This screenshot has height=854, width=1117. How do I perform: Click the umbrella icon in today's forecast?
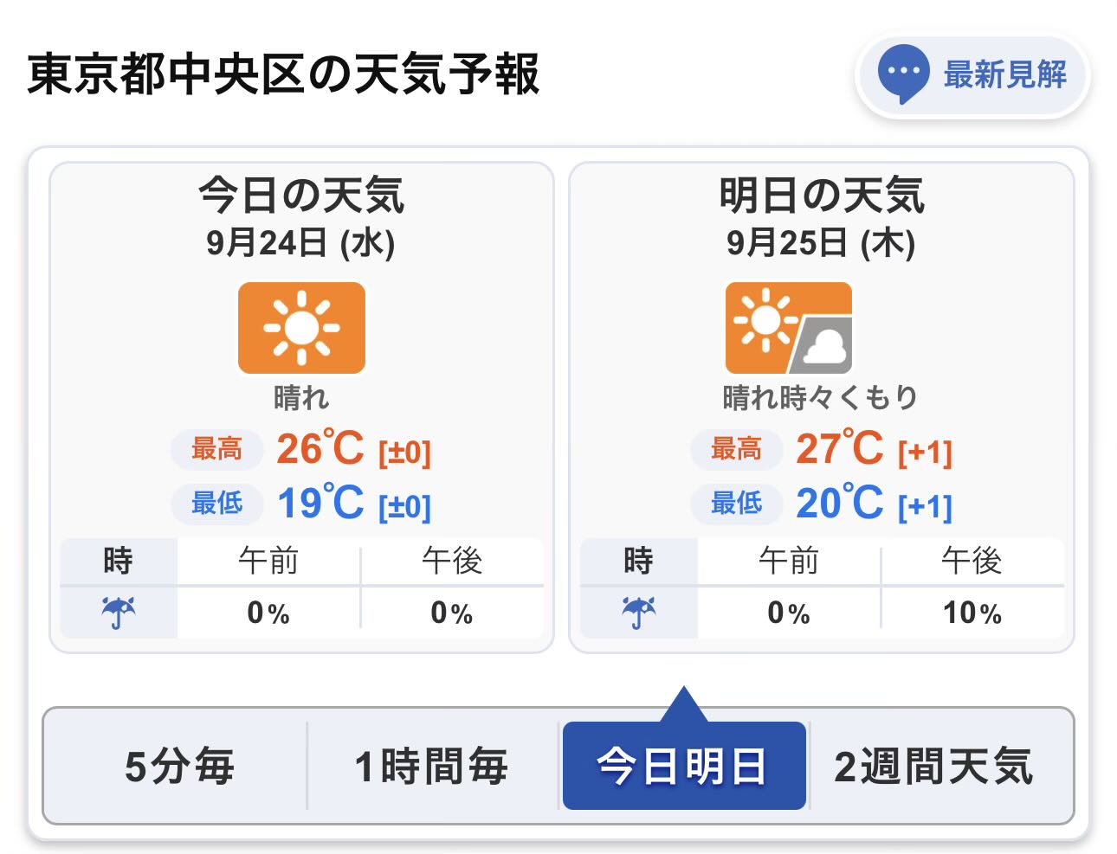point(119,613)
